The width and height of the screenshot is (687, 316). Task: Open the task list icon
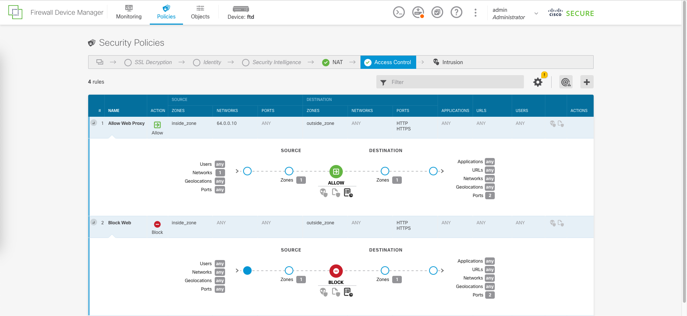(x=437, y=13)
